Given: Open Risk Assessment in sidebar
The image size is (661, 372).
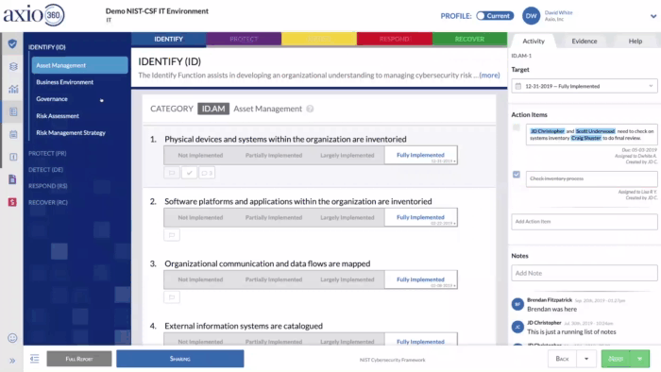Looking at the screenshot, I should (x=58, y=116).
